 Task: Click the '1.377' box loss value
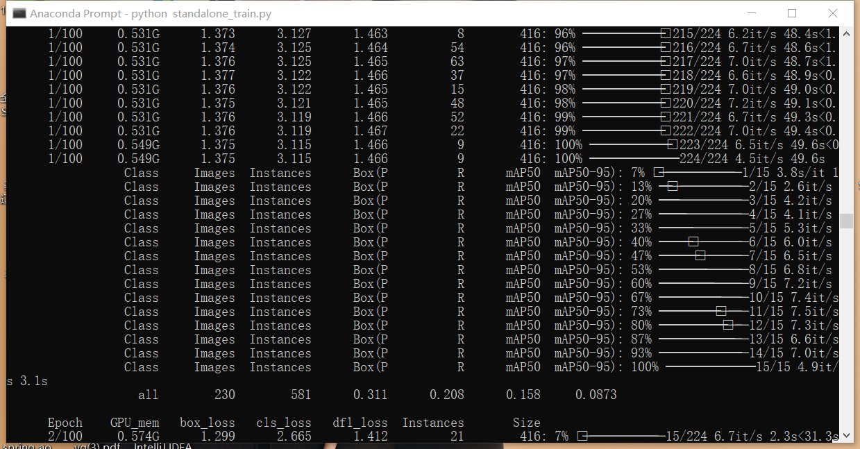click(x=218, y=76)
